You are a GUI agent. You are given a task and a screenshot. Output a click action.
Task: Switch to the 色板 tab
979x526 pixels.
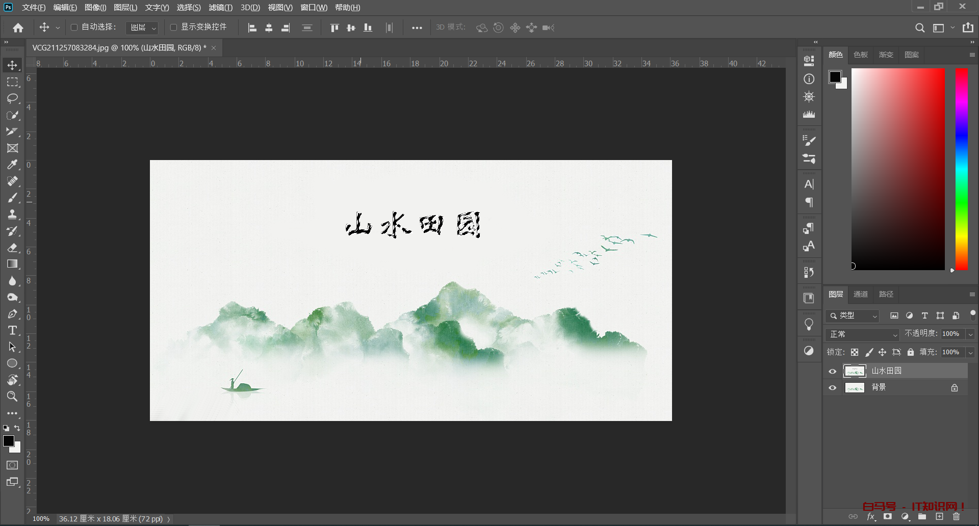pos(861,55)
